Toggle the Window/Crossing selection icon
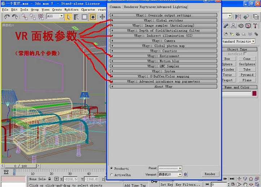Image resolution: width=261 pixels, height=187 pixels. (93, 17)
